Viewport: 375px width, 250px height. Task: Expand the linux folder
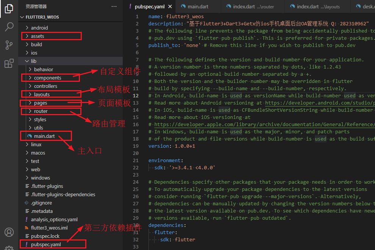(71, 144)
